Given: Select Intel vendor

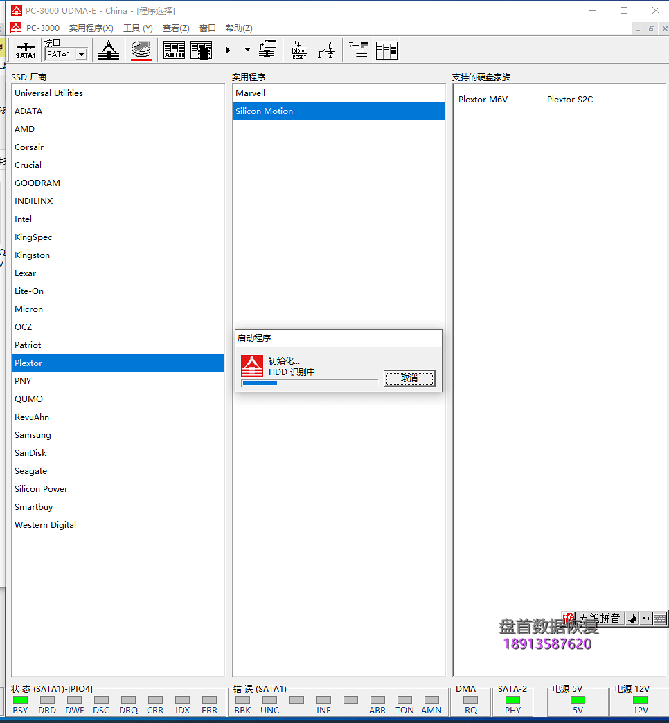Looking at the screenshot, I should point(118,219).
